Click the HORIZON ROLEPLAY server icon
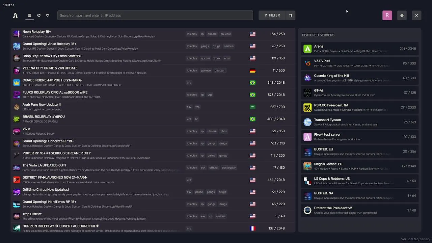This screenshot has height=243, width=432. tap(17, 228)
